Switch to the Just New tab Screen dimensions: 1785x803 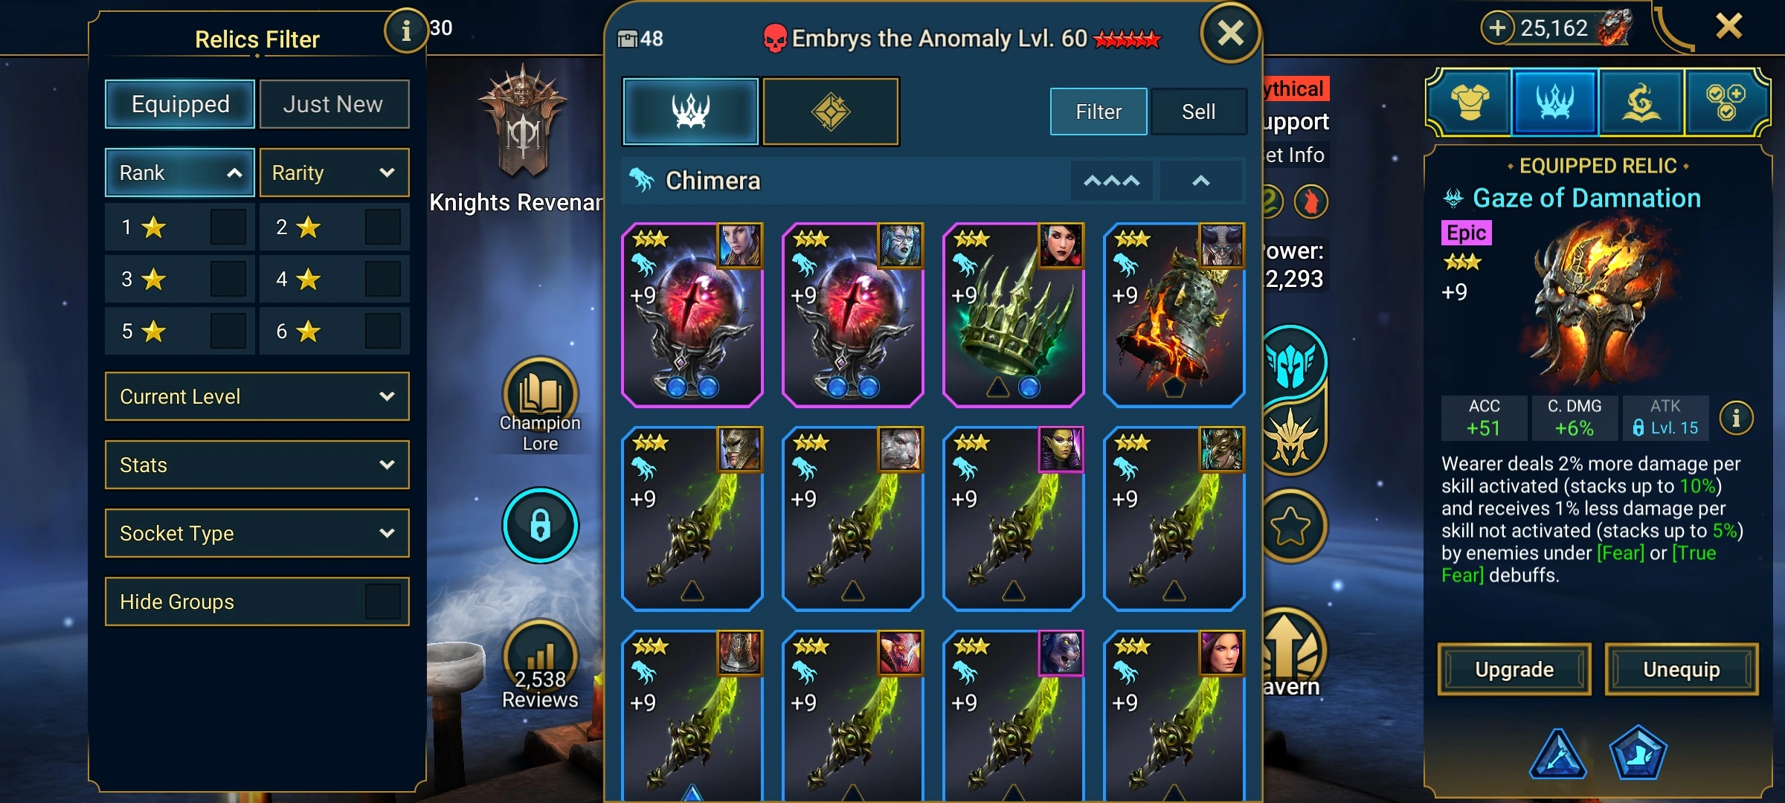pyautogui.click(x=334, y=104)
